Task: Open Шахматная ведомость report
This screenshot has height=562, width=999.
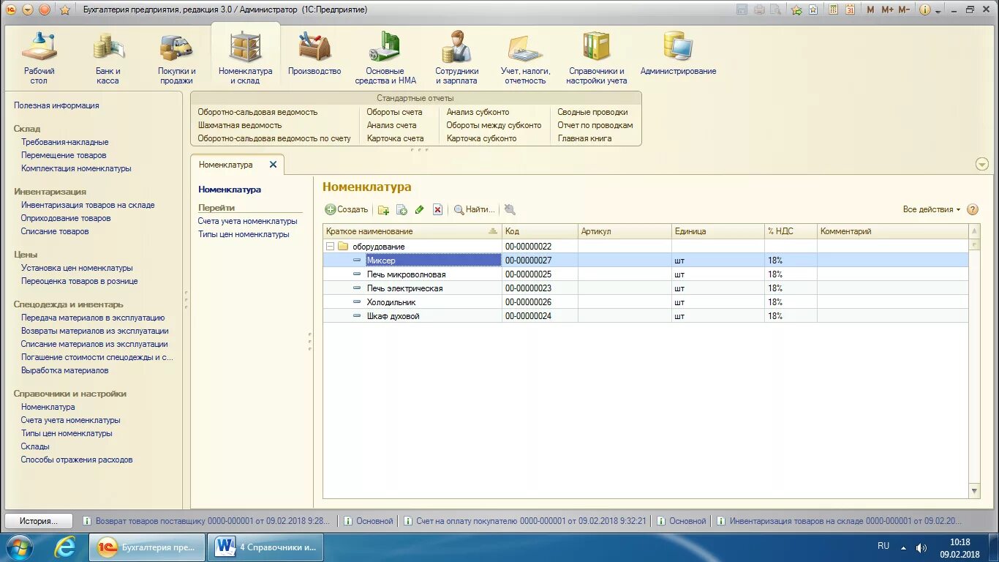Action: 239,125
